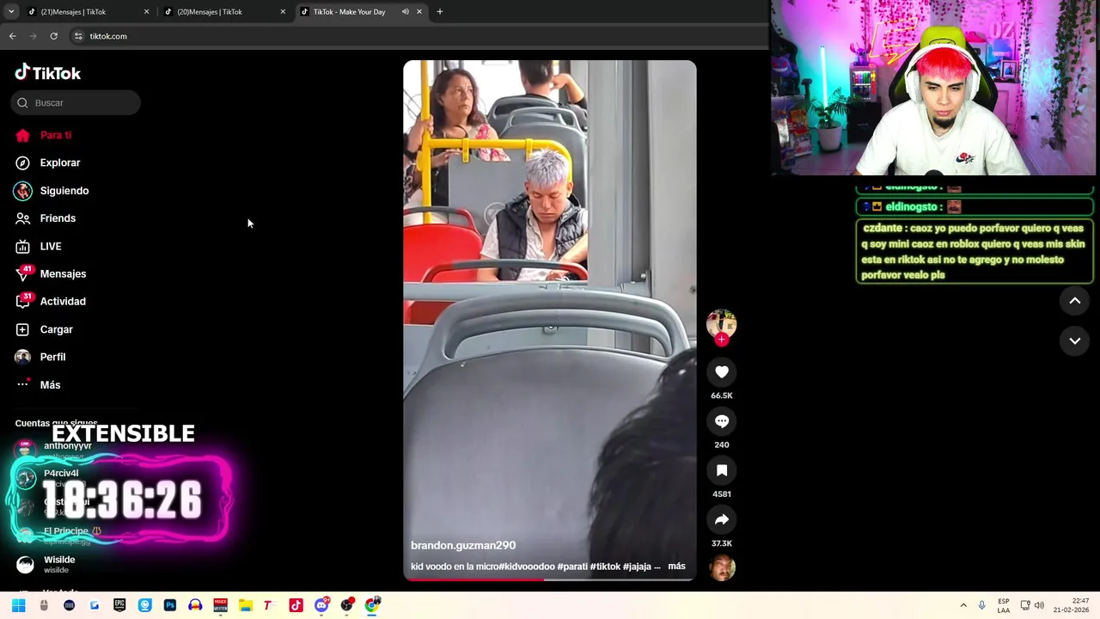Focus the Buscar search field
Screen dimensions: 1100x619
pos(76,103)
